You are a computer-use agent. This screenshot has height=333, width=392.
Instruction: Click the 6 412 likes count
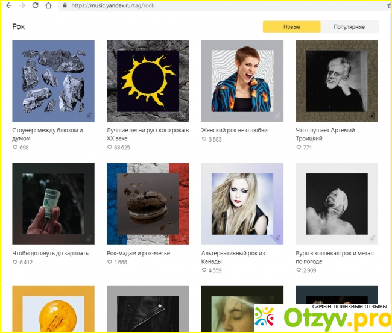pos(26,262)
